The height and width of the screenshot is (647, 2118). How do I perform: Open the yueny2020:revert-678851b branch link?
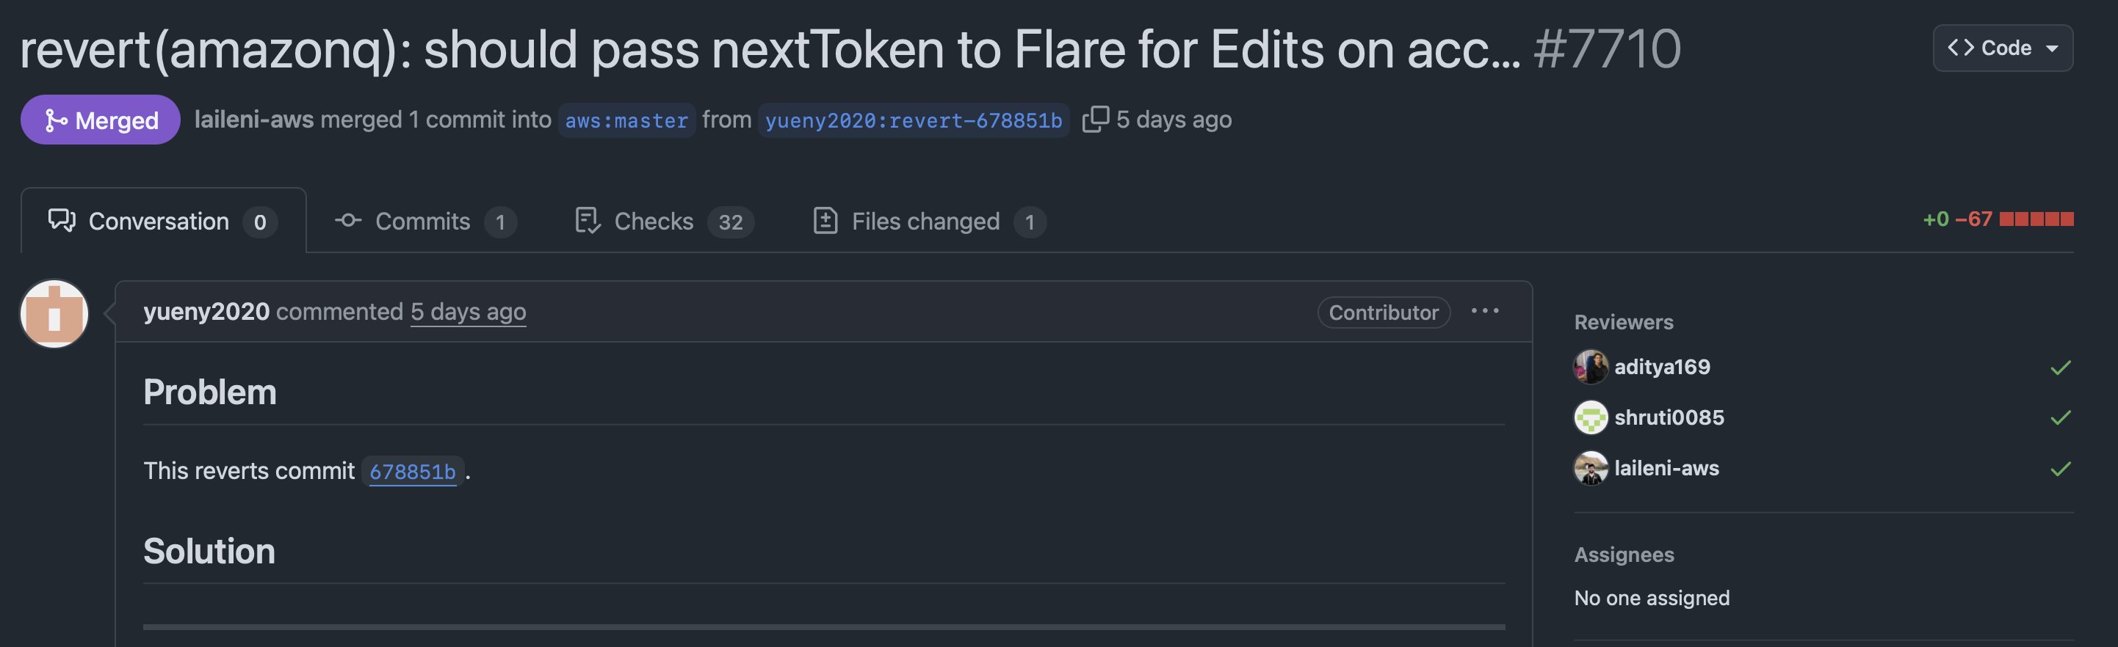coord(913,121)
